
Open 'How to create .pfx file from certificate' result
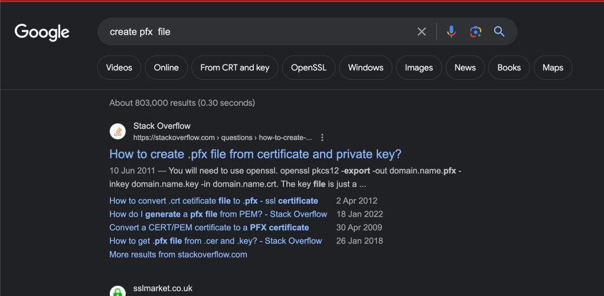pyautogui.click(x=256, y=154)
